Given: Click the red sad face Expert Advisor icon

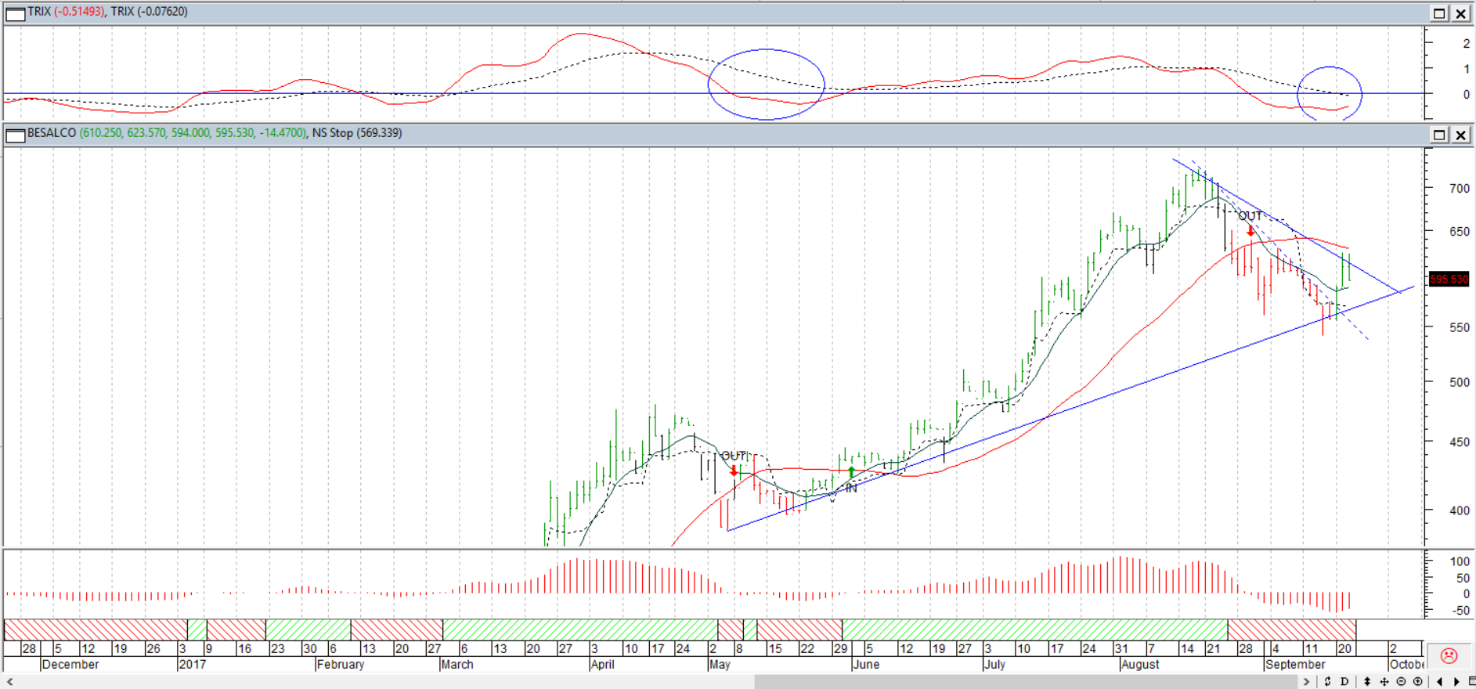Looking at the screenshot, I should 1449,656.
